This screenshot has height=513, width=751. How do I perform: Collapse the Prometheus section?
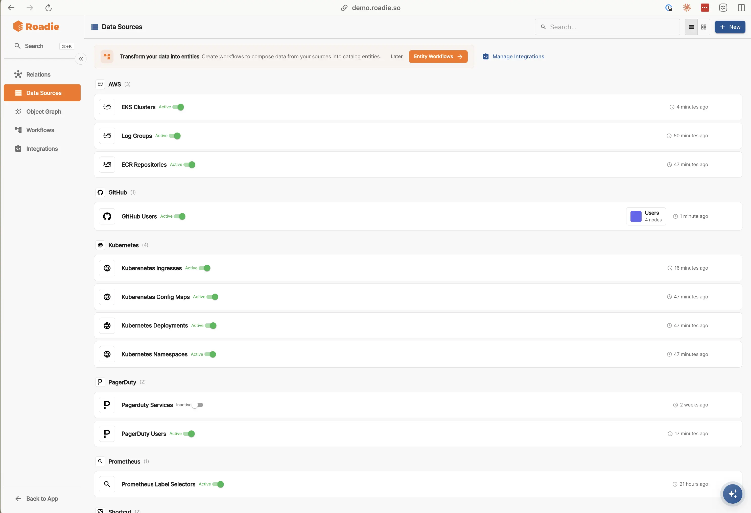coord(124,461)
